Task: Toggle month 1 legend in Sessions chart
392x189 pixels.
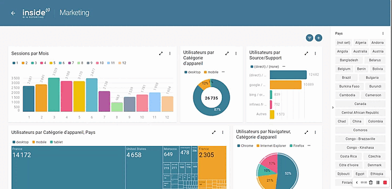Action: click(15, 63)
